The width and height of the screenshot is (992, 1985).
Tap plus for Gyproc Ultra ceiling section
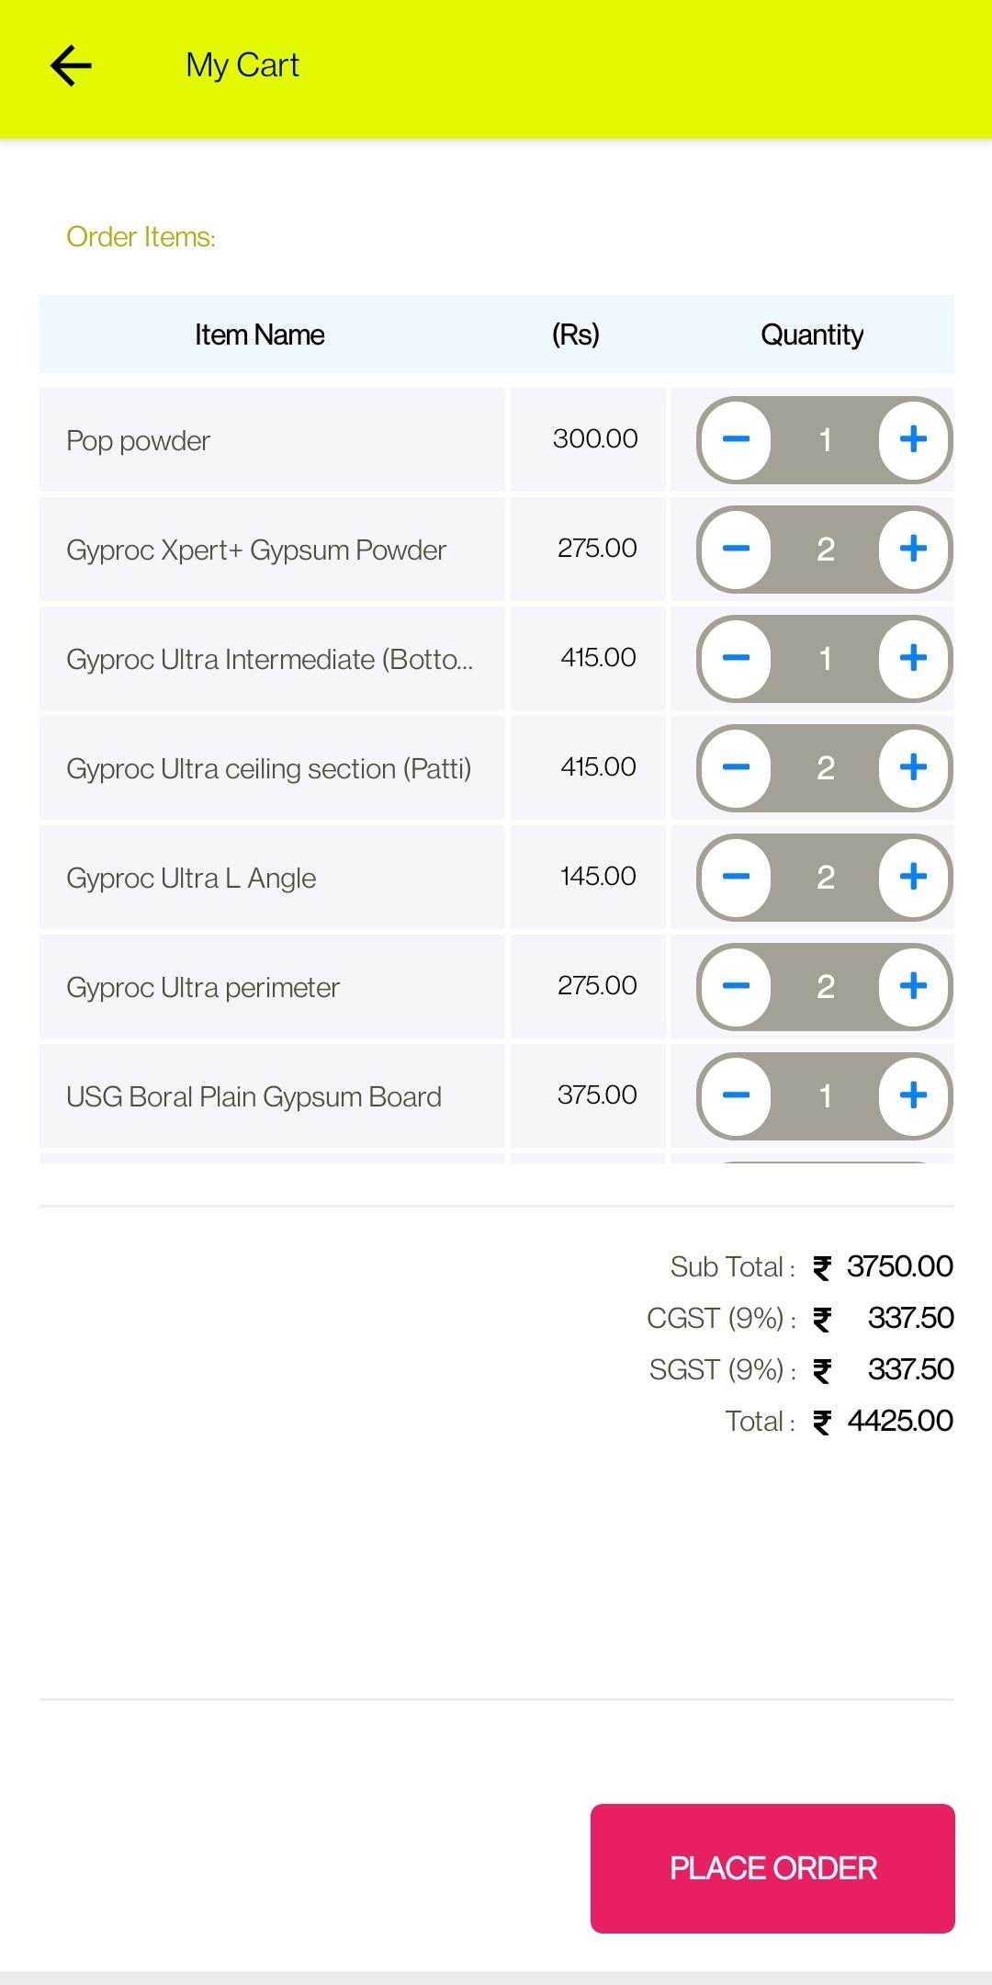tap(913, 767)
